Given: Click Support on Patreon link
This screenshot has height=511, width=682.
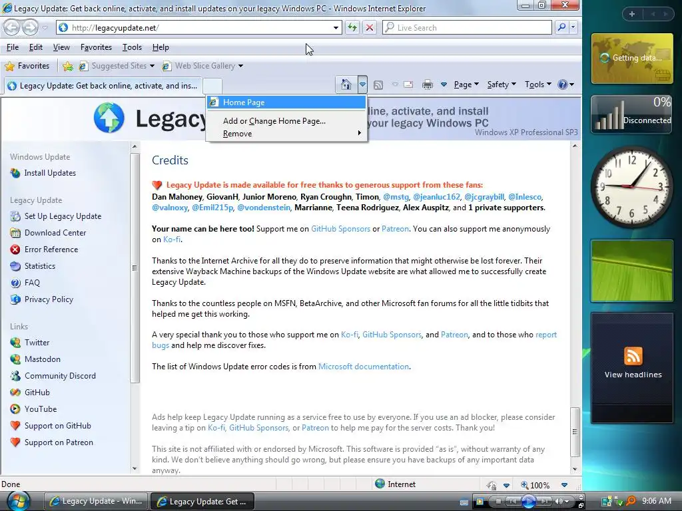Looking at the screenshot, I should point(59,442).
